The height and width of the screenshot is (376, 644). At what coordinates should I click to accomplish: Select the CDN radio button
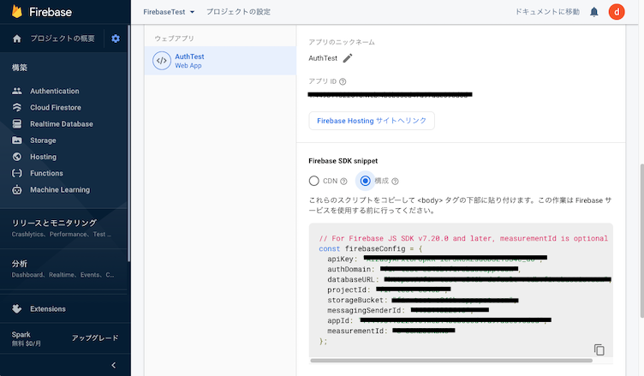coord(313,181)
